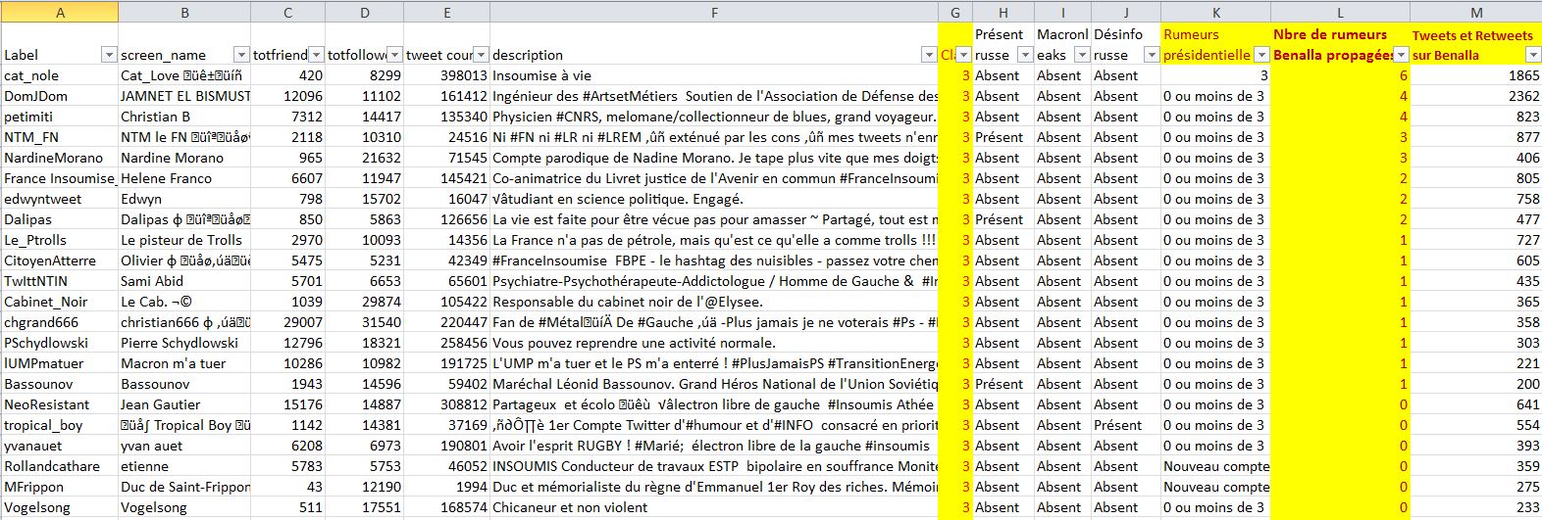This screenshot has height=520, width=1542.
Task: Open the Rumeurs présidentielle filter dropdown
Action: point(1261,55)
